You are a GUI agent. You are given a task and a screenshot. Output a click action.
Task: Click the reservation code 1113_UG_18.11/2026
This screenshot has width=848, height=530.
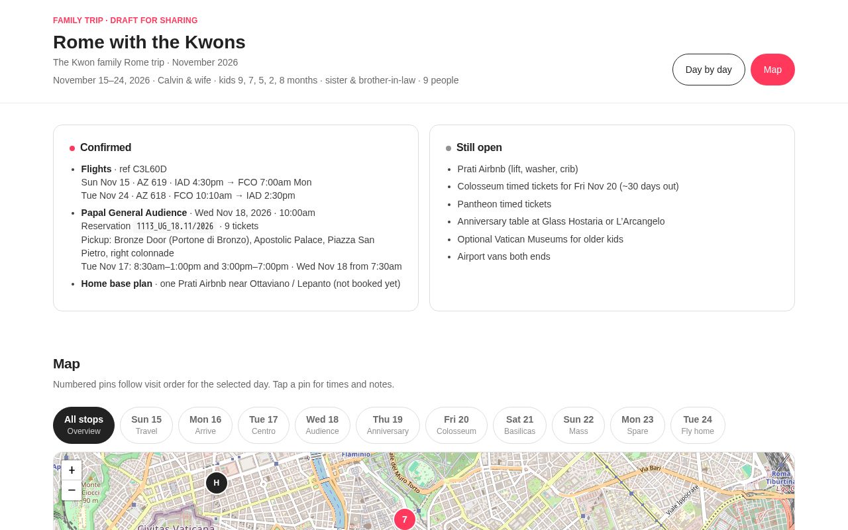pyautogui.click(x=175, y=227)
